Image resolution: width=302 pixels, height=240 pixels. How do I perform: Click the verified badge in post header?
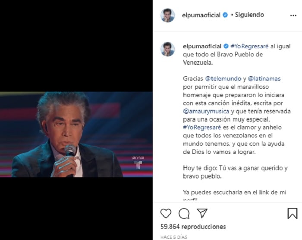(x=225, y=15)
